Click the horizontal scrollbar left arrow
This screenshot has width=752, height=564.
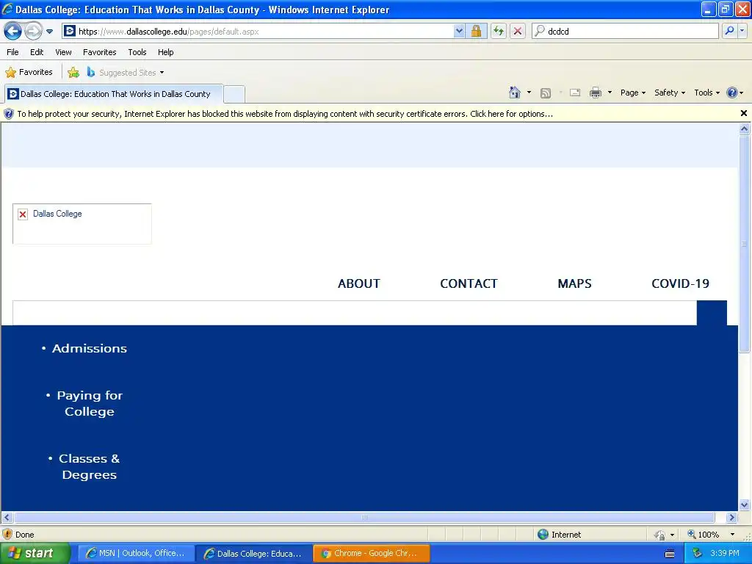7,518
